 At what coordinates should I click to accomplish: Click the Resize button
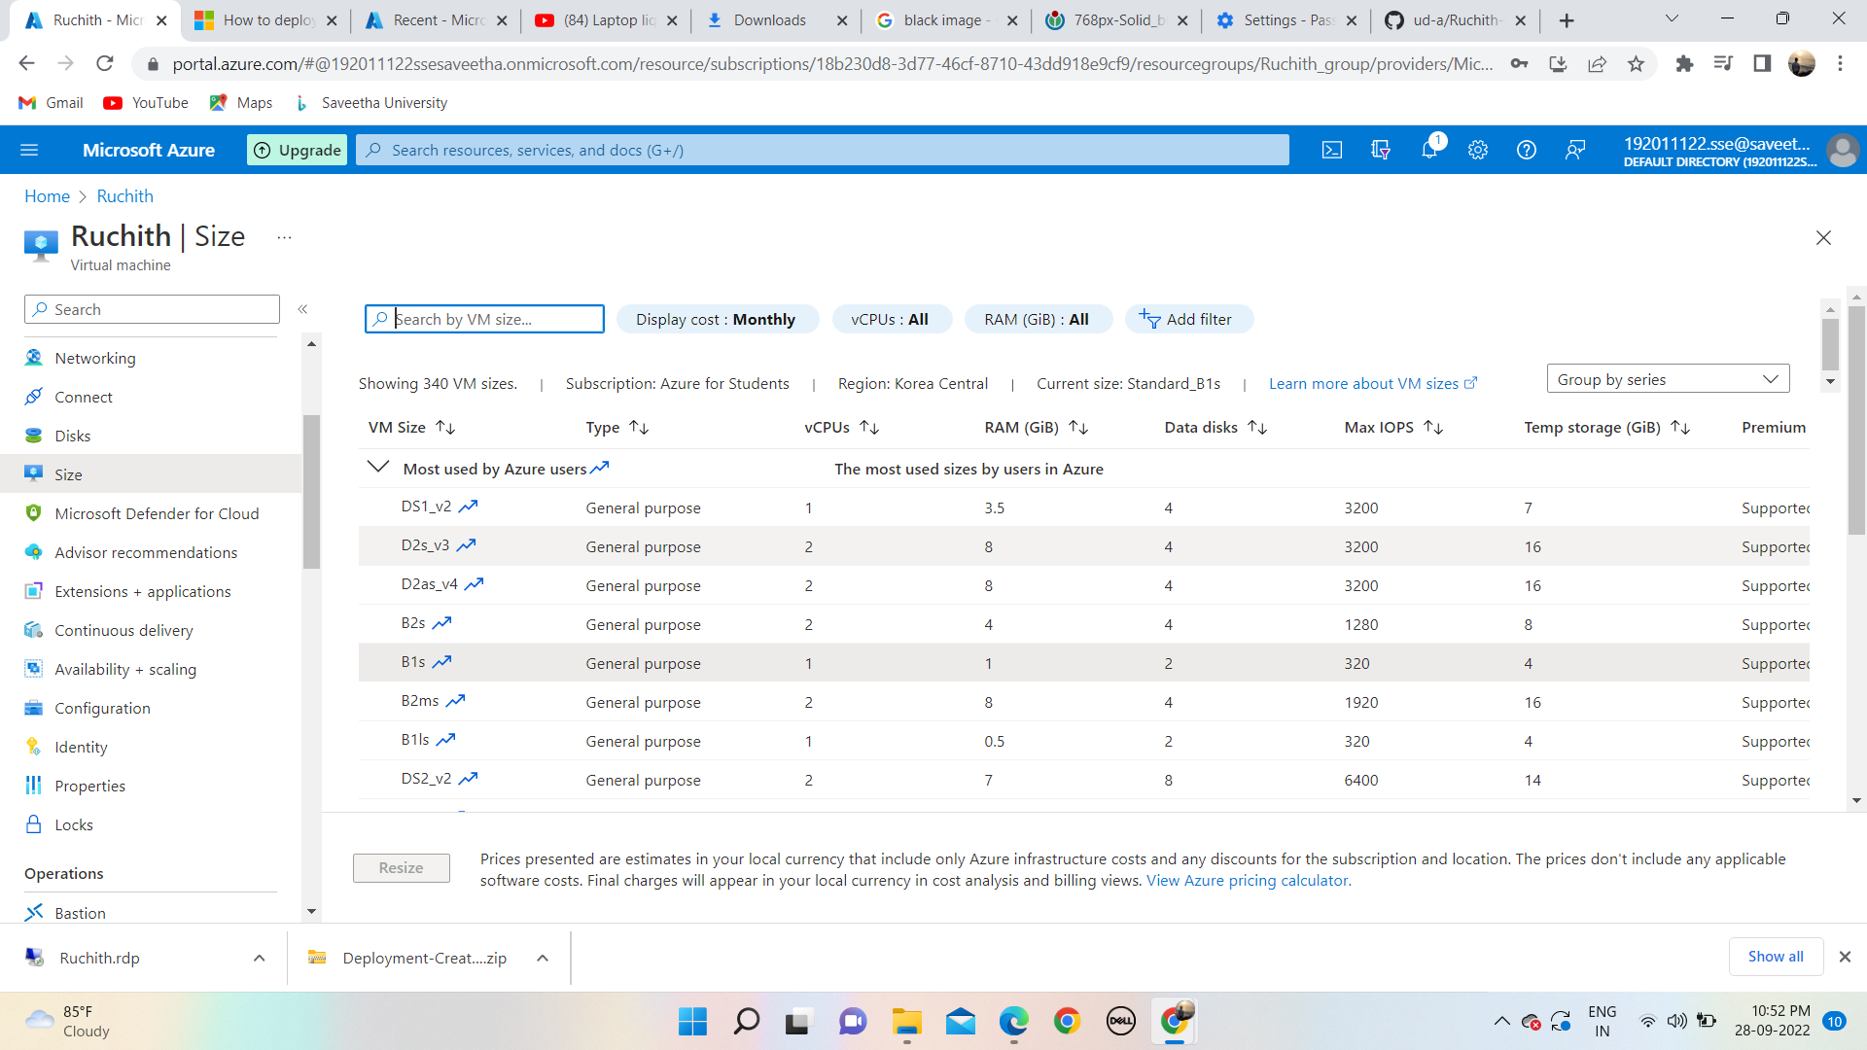[401, 867]
